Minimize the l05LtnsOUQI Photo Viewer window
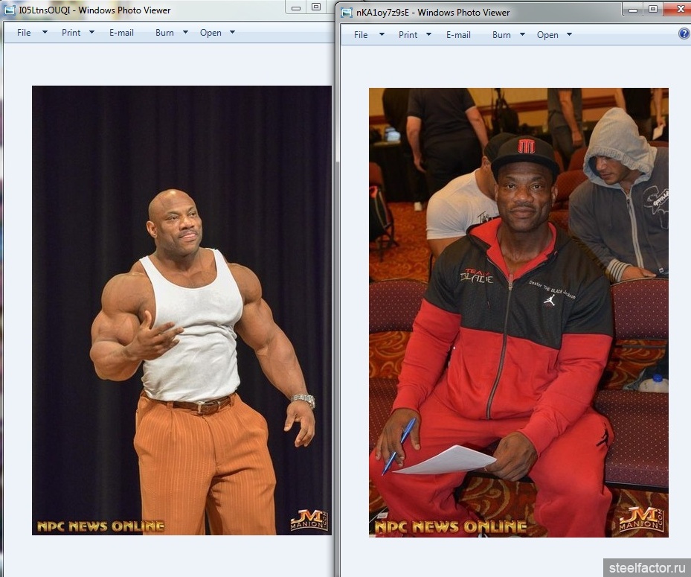 coord(296,7)
